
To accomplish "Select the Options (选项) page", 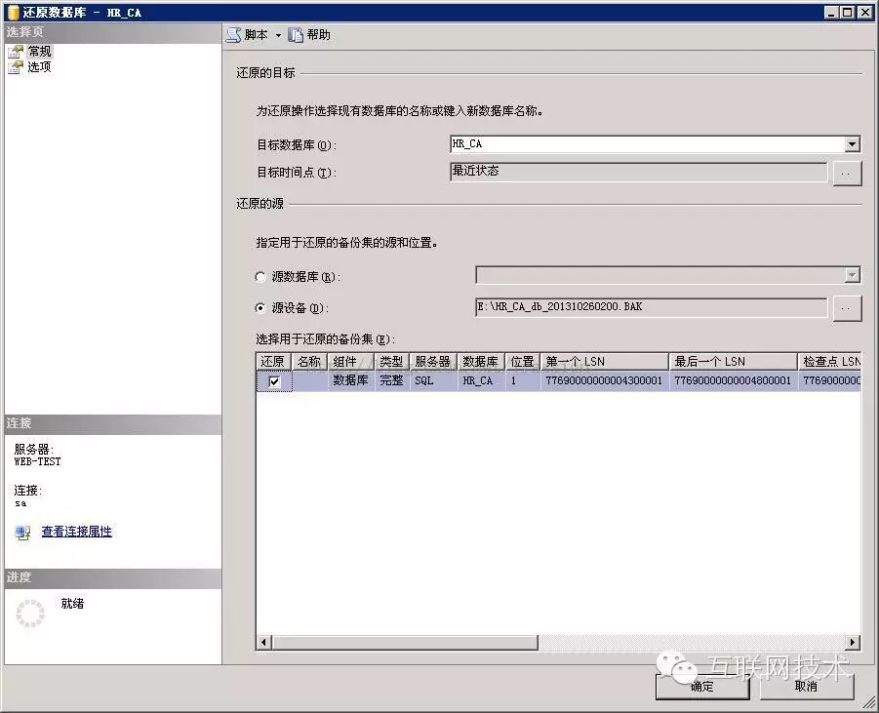I will (x=39, y=67).
